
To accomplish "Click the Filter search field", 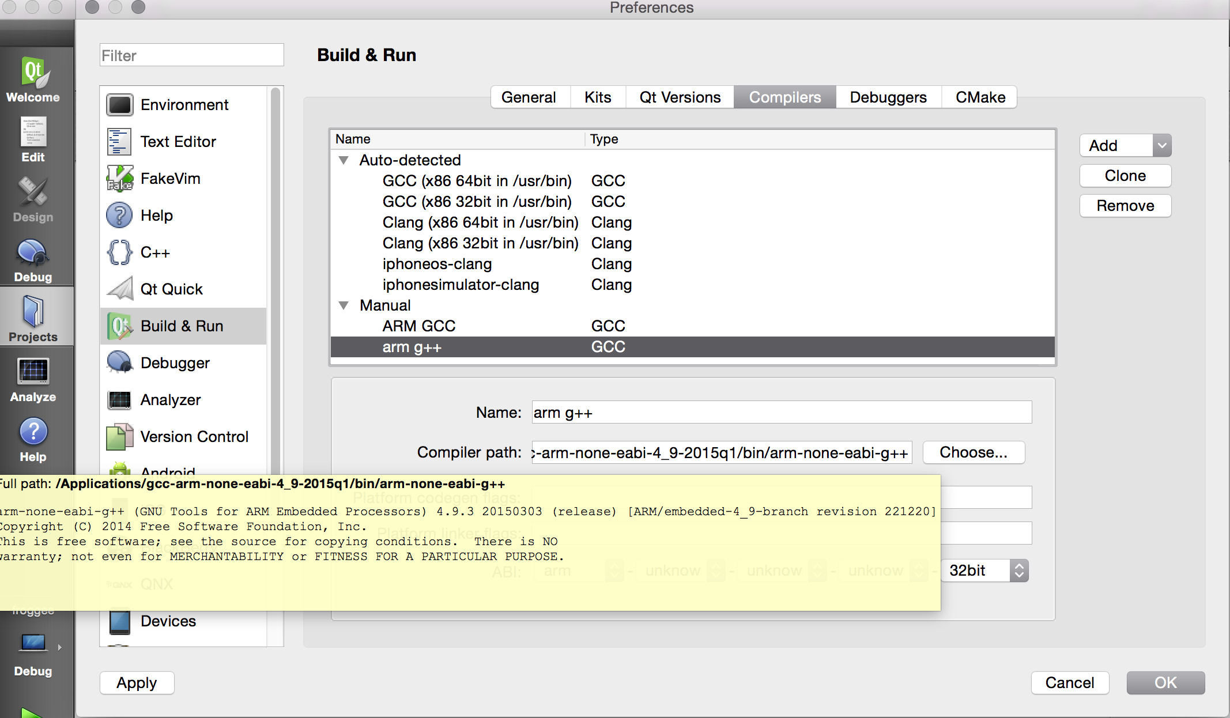I will click(x=191, y=55).
